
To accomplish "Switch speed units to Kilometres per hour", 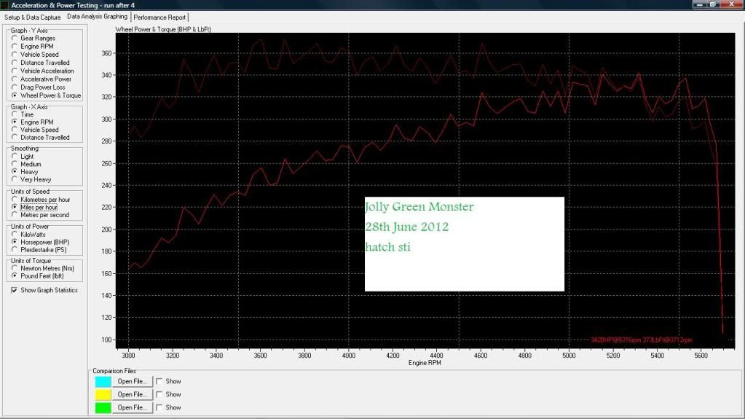I will tap(15, 200).
